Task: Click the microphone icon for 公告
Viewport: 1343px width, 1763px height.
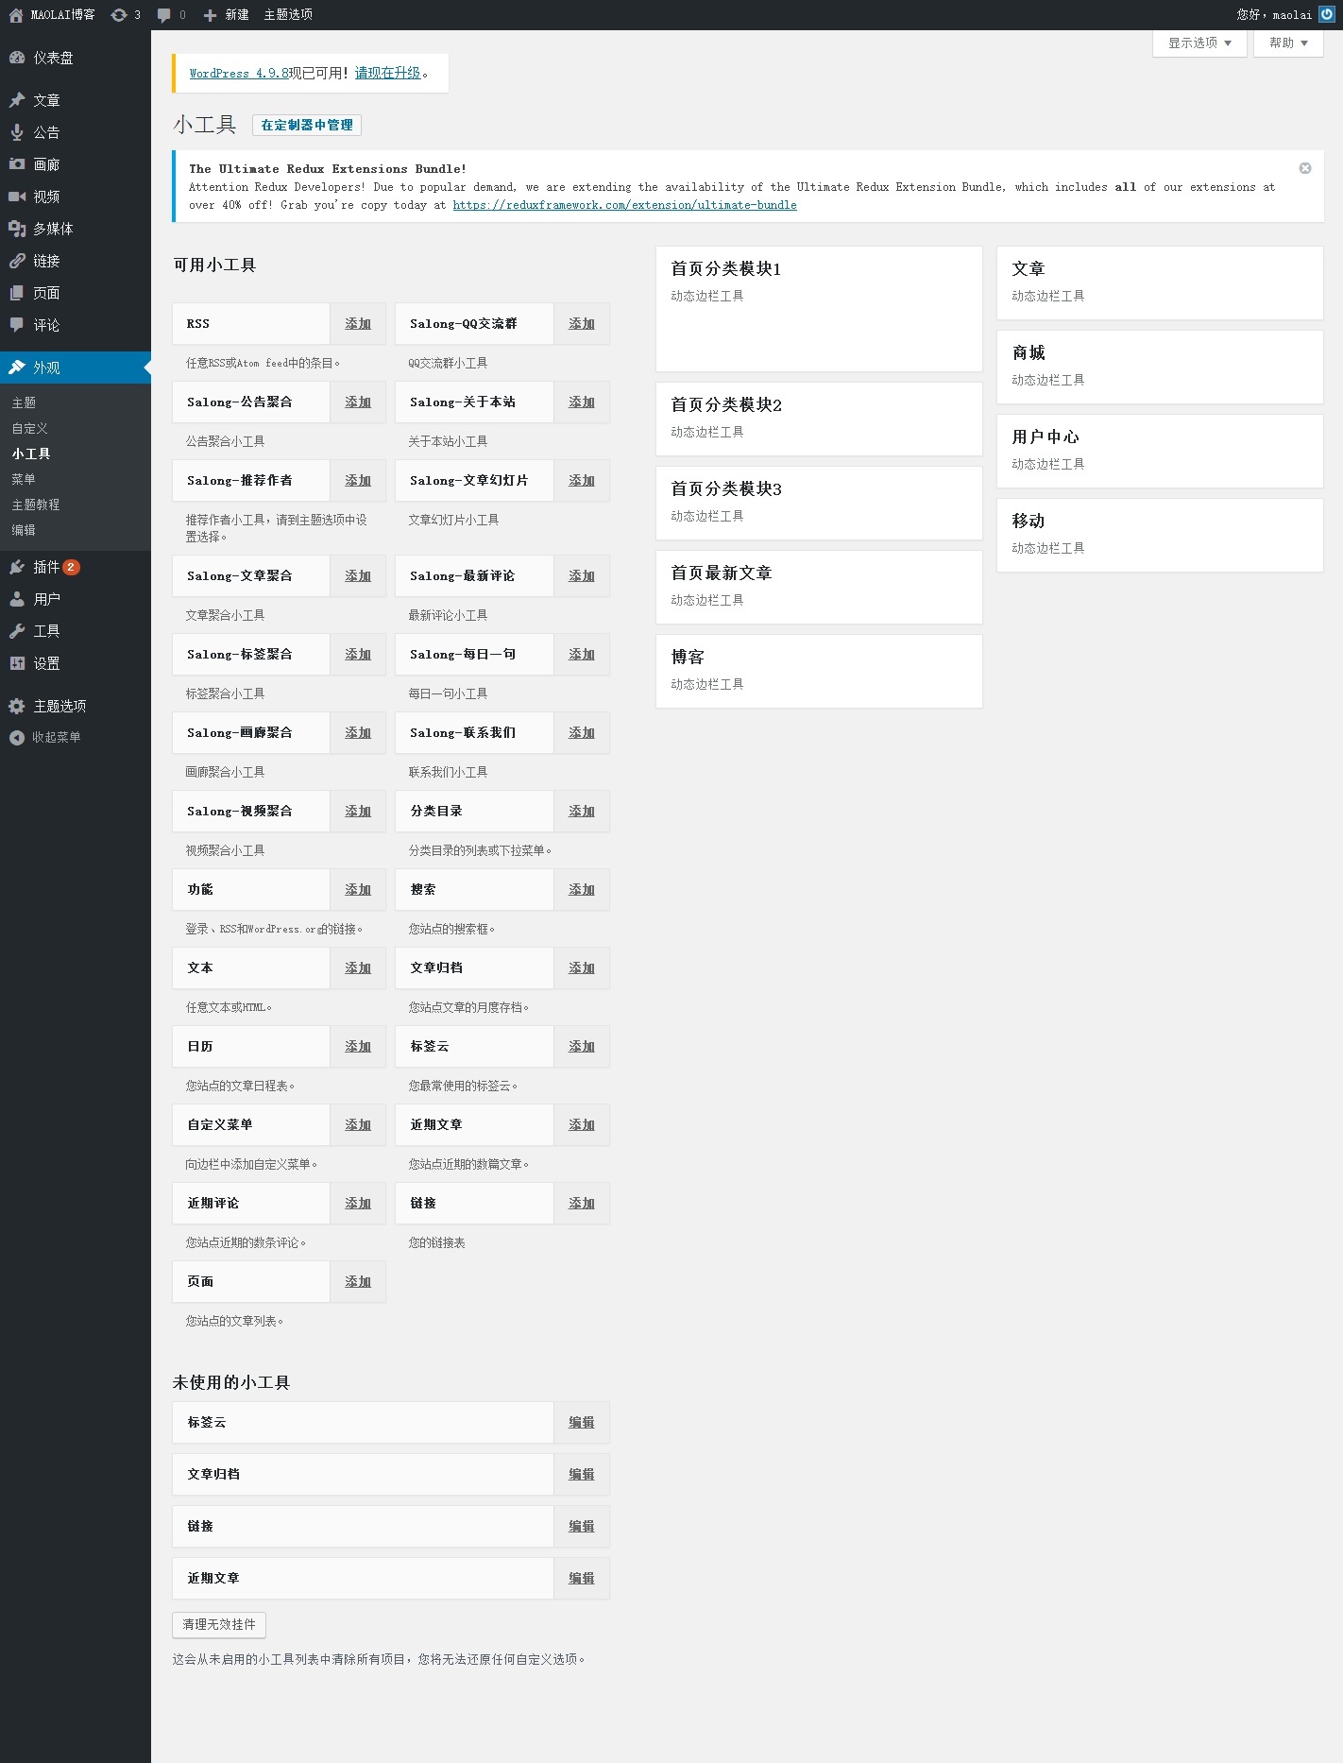Action: [x=17, y=132]
